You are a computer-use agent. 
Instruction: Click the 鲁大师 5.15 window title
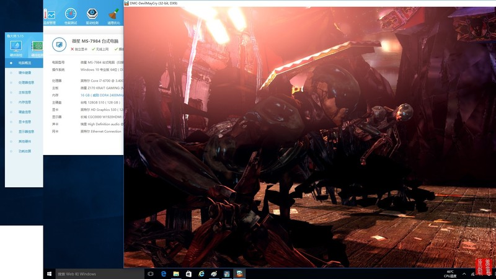pyautogui.click(x=15, y=36)
